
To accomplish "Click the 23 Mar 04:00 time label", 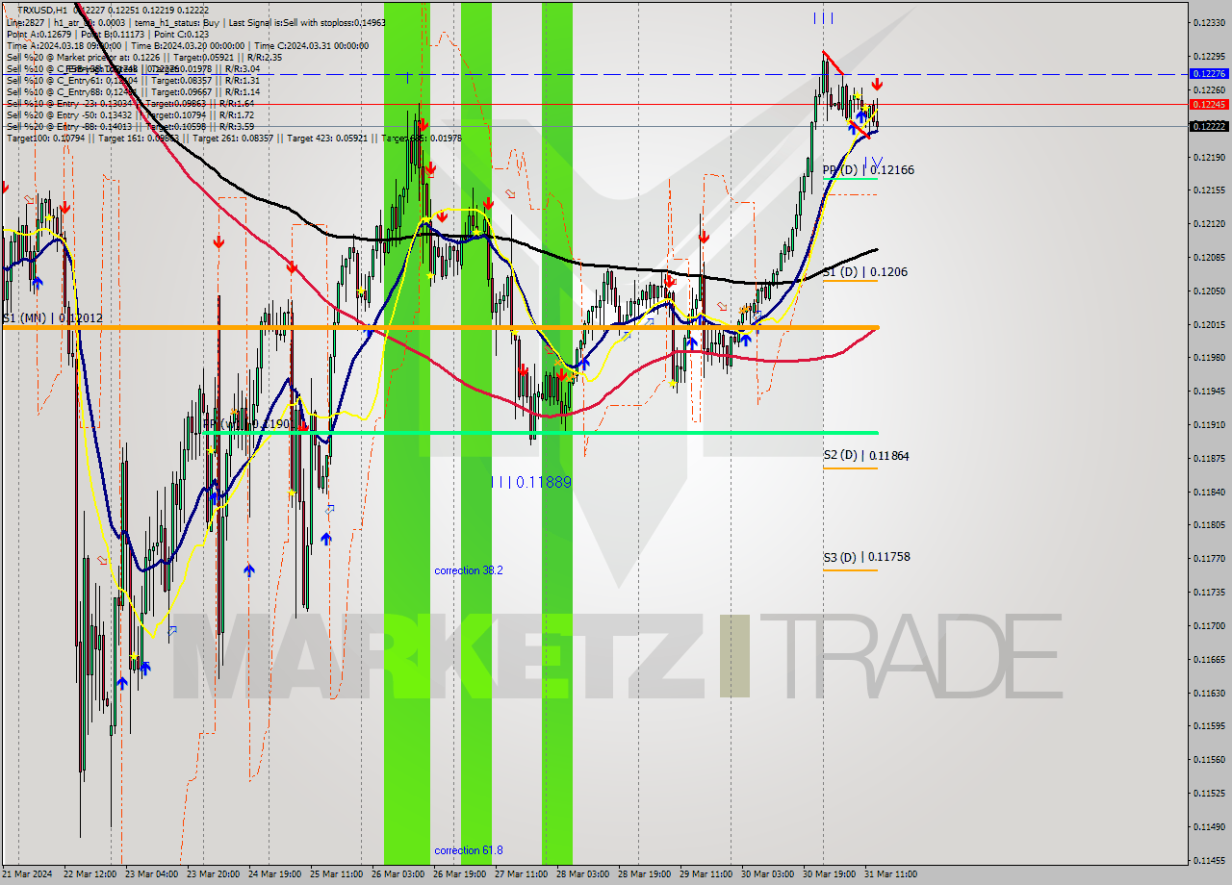I will click(151, 874).
